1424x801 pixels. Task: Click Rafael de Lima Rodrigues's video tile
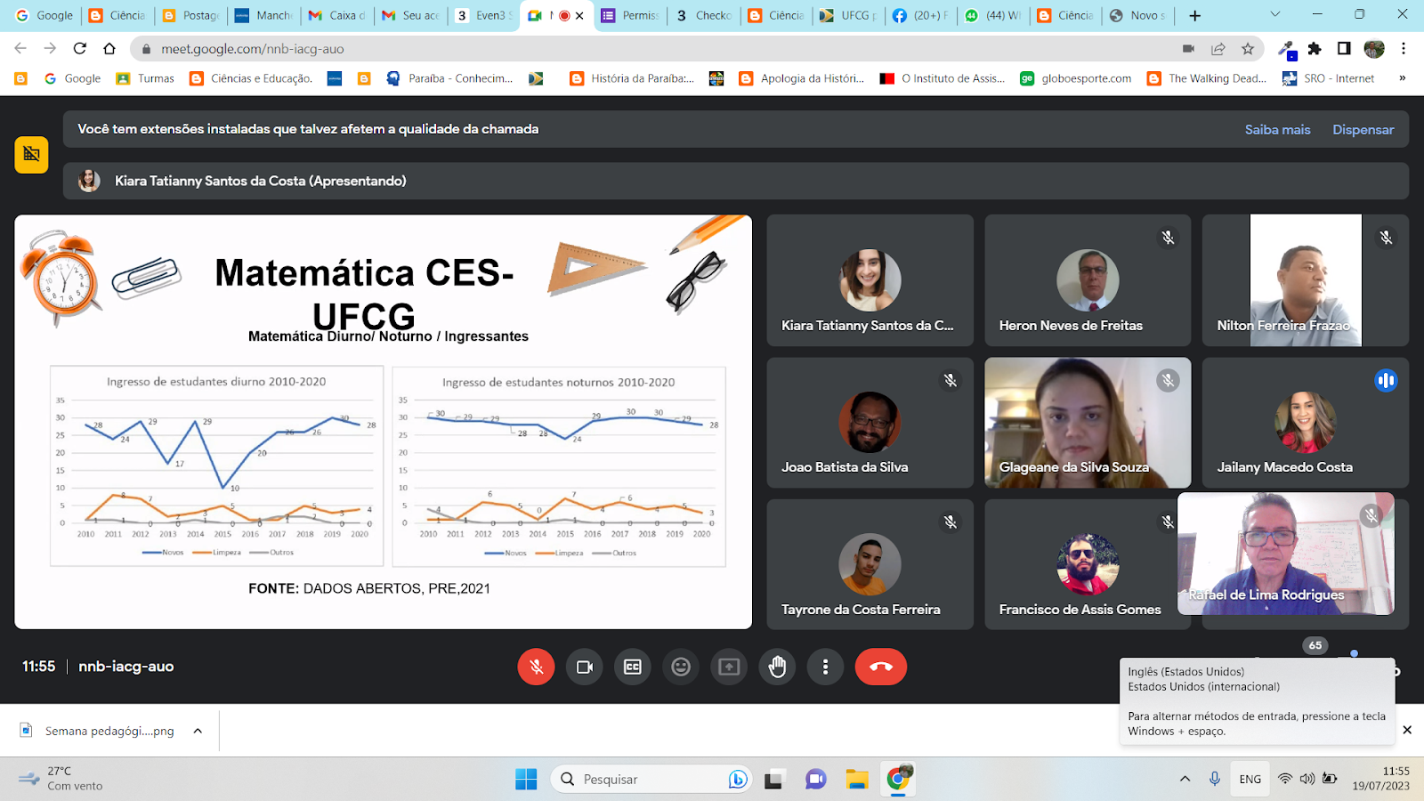point(1286,554)
